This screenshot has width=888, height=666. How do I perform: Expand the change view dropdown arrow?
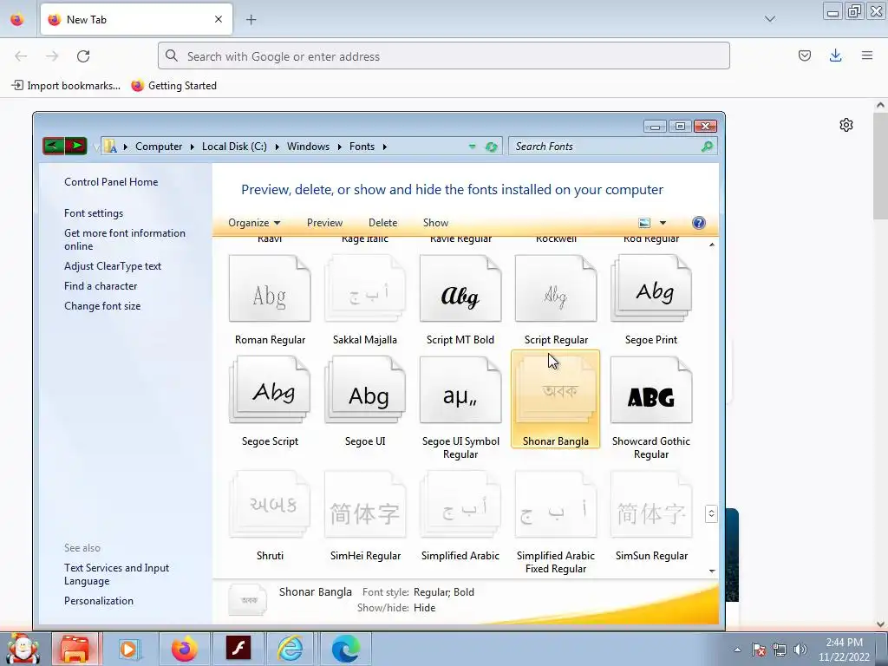(663, 223)
